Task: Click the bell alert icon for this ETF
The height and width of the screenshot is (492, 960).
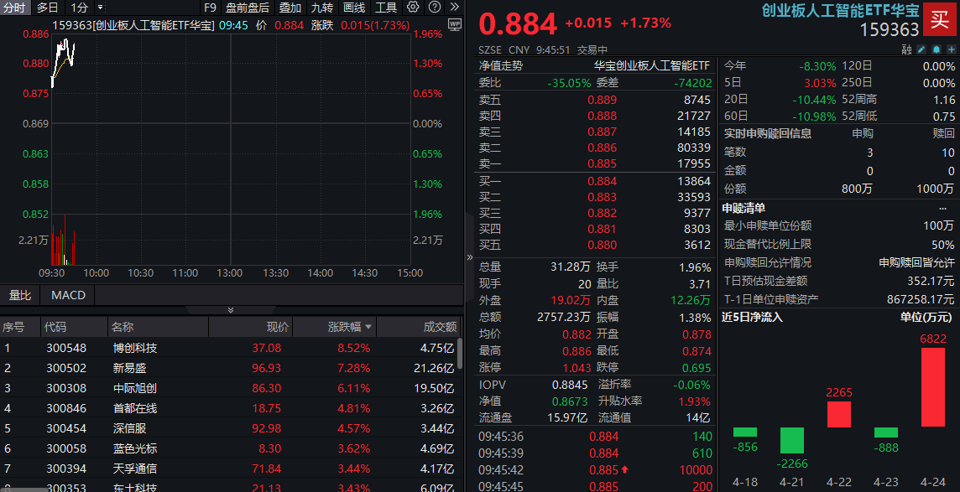Action: coord(936,49)
